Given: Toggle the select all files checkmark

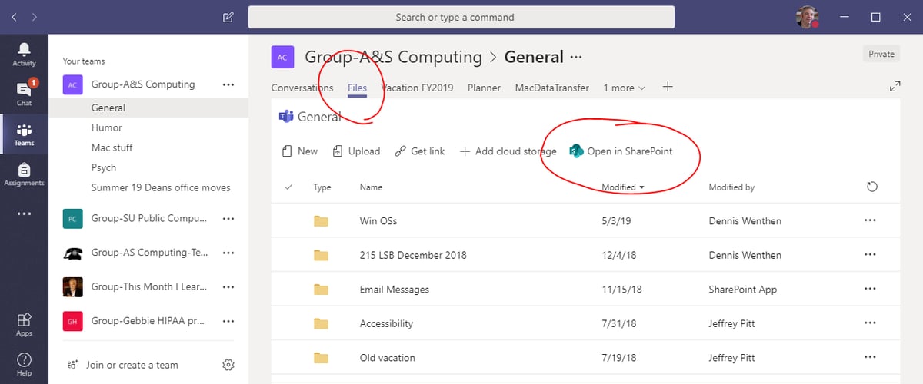Looking at the screenshot, I should click(x=288, y=187).
